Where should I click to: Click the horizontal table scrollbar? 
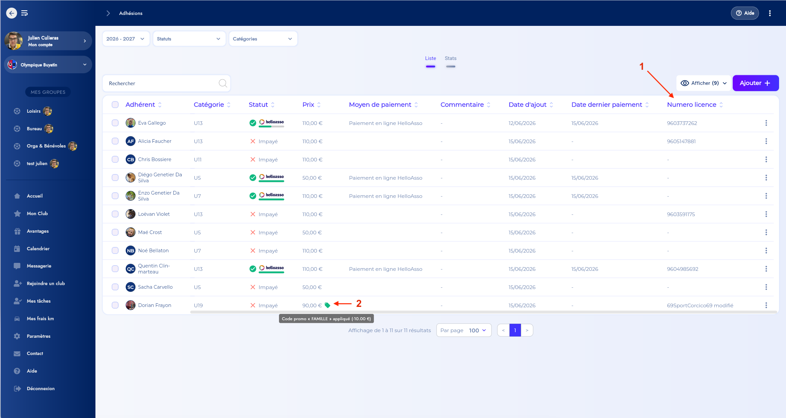point(483,312)
